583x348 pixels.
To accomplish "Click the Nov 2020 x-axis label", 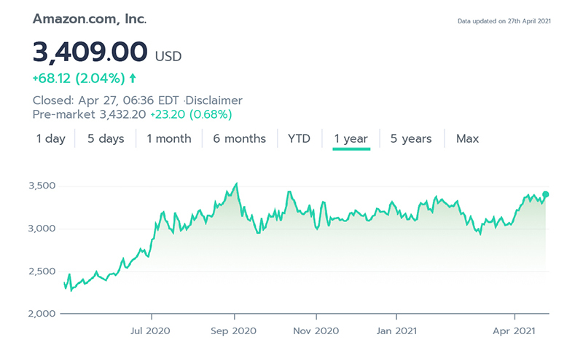I will click(x=316, y=331).
